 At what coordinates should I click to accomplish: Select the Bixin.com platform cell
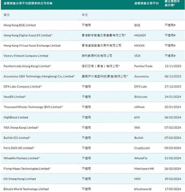pyautogui.click(x=141, y=97)
